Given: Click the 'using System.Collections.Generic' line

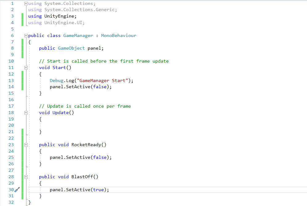Looking at the screenshot, I should point(73,10).
